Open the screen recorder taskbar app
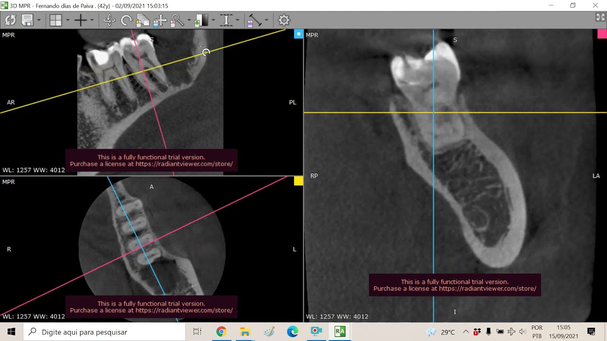Screen dimensions: 607x341 pyautogui.click(x=316, y=332)
